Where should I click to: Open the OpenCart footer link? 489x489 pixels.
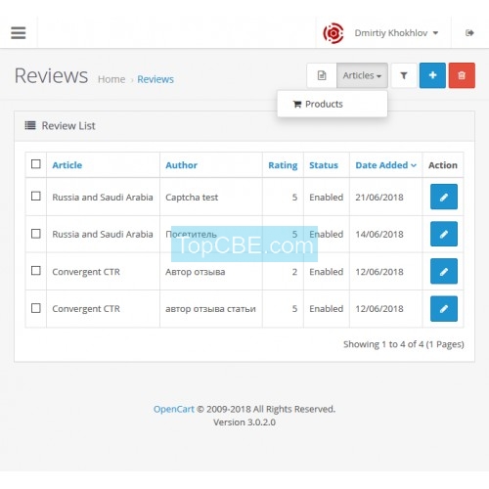tap(173, 409)
